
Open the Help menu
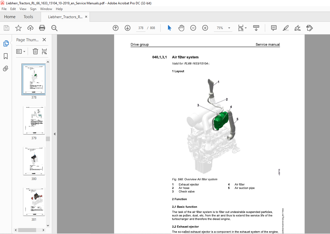(x=59, y=9)
